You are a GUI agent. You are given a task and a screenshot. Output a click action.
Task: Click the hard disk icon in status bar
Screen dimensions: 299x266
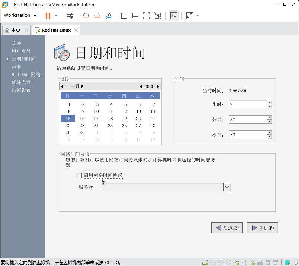(205, 262)
